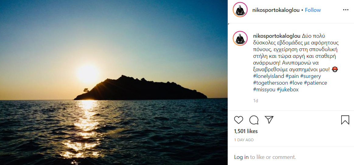Click the 1 DAY AGO timestamp
354x165 pixels.
coord(244,140)
